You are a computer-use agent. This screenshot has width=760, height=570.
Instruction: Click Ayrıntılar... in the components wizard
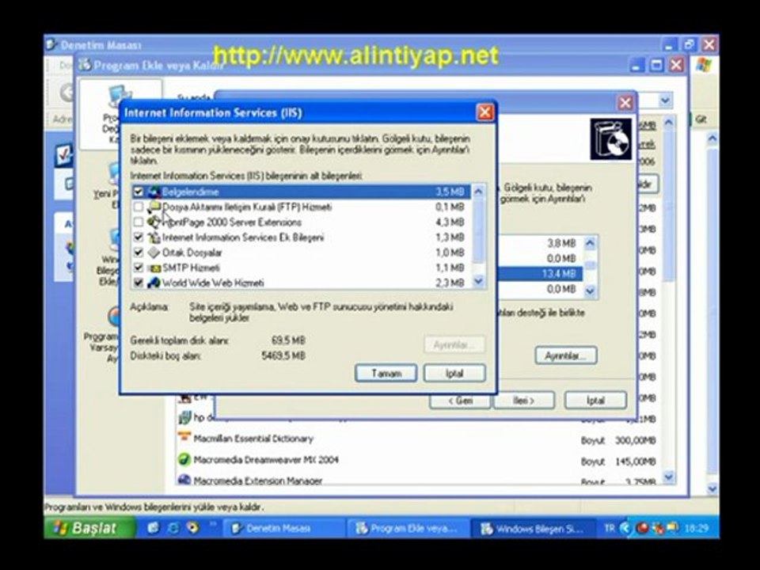pyautogui.click(x=565, y=356)
